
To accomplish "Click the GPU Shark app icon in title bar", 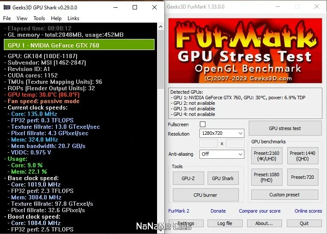I will coord(7,7).
